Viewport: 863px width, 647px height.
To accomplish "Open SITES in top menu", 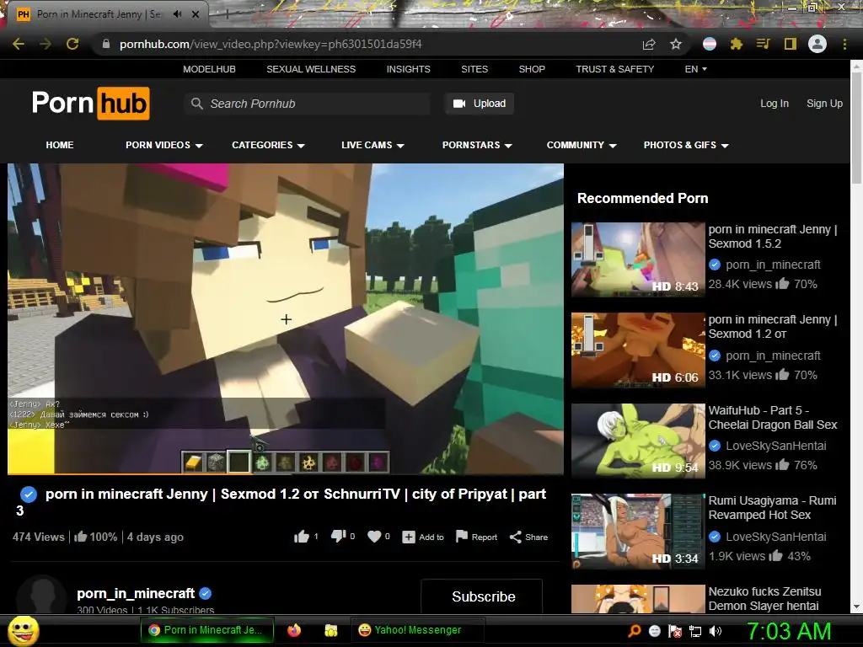I will click(474, 69).
